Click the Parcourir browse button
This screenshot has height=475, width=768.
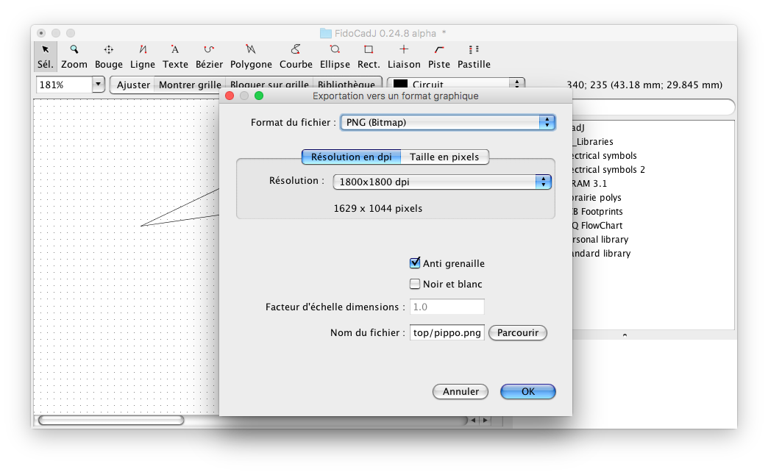518,333
